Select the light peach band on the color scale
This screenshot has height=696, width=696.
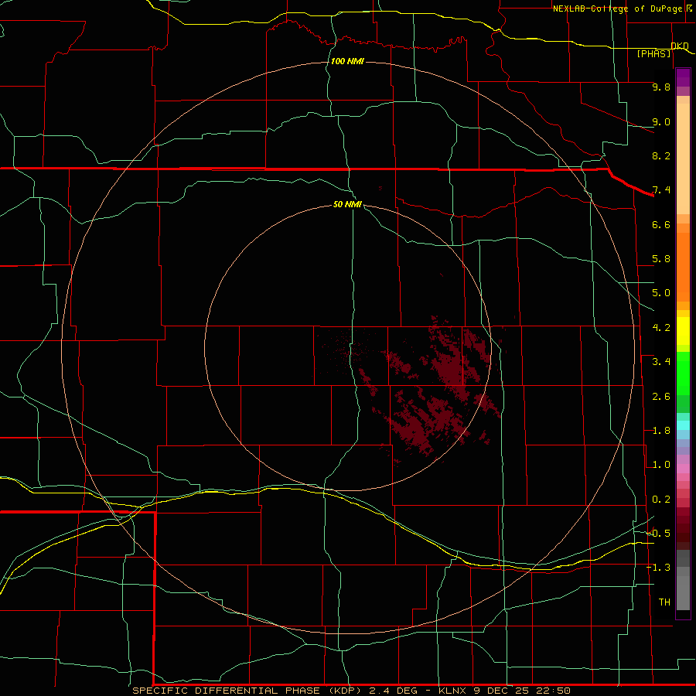(683, 159)
